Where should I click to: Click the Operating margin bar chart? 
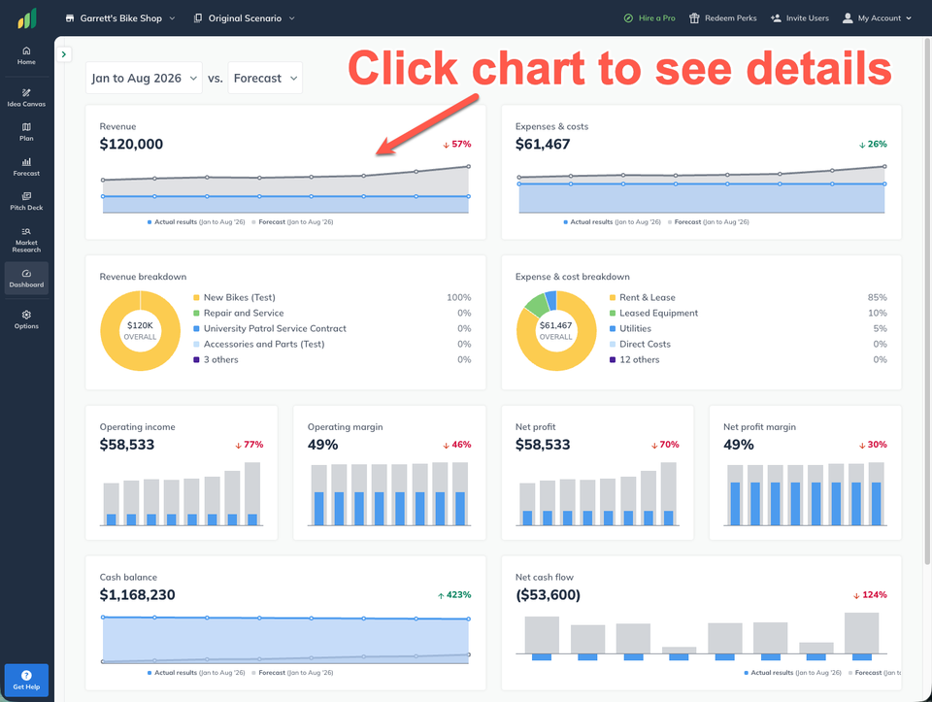pyautogui.click(x=389, y=493)
